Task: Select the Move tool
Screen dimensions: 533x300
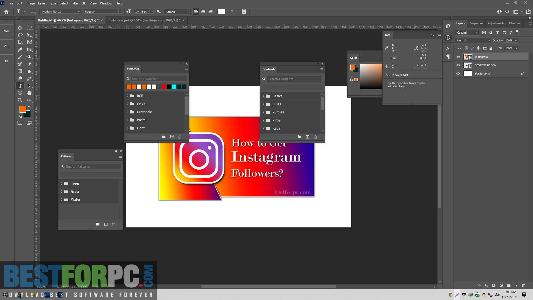Action: click(20, 28)
